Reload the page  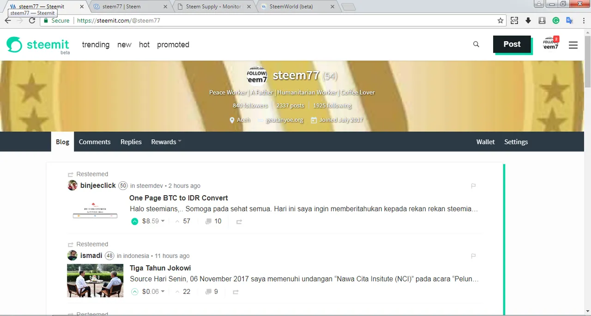pos(32,21)
